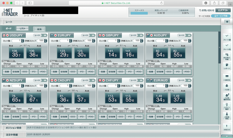Image resolution: width=233 pixels, height=138 pixels.
Task: Click the IFDO button on GBP/JPY card
Action: [x=139, y=72]
